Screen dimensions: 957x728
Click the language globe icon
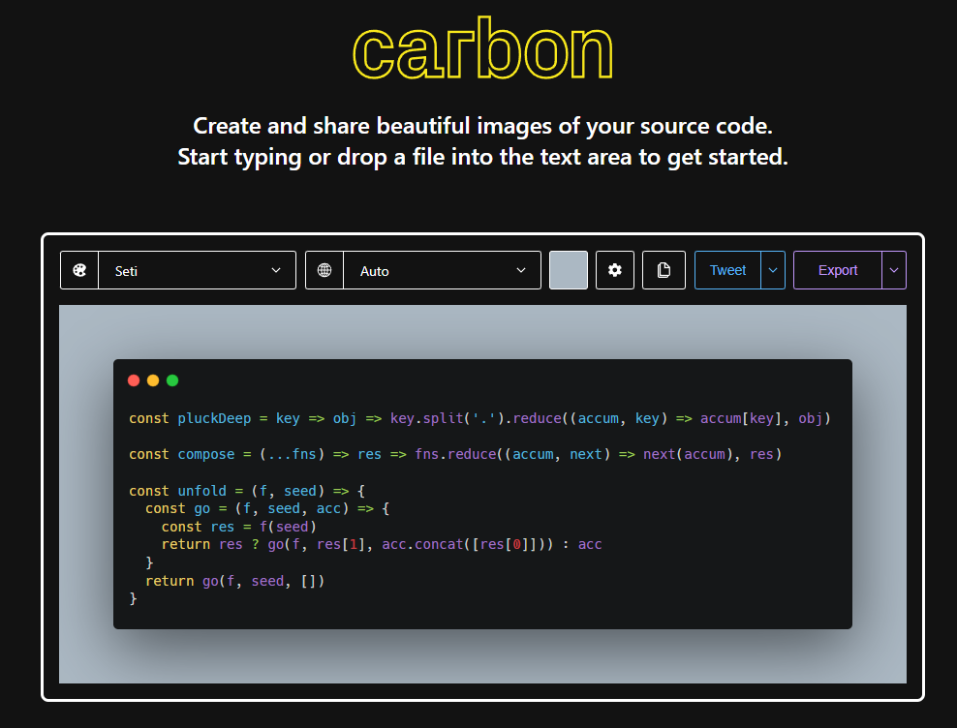(324, 270)
